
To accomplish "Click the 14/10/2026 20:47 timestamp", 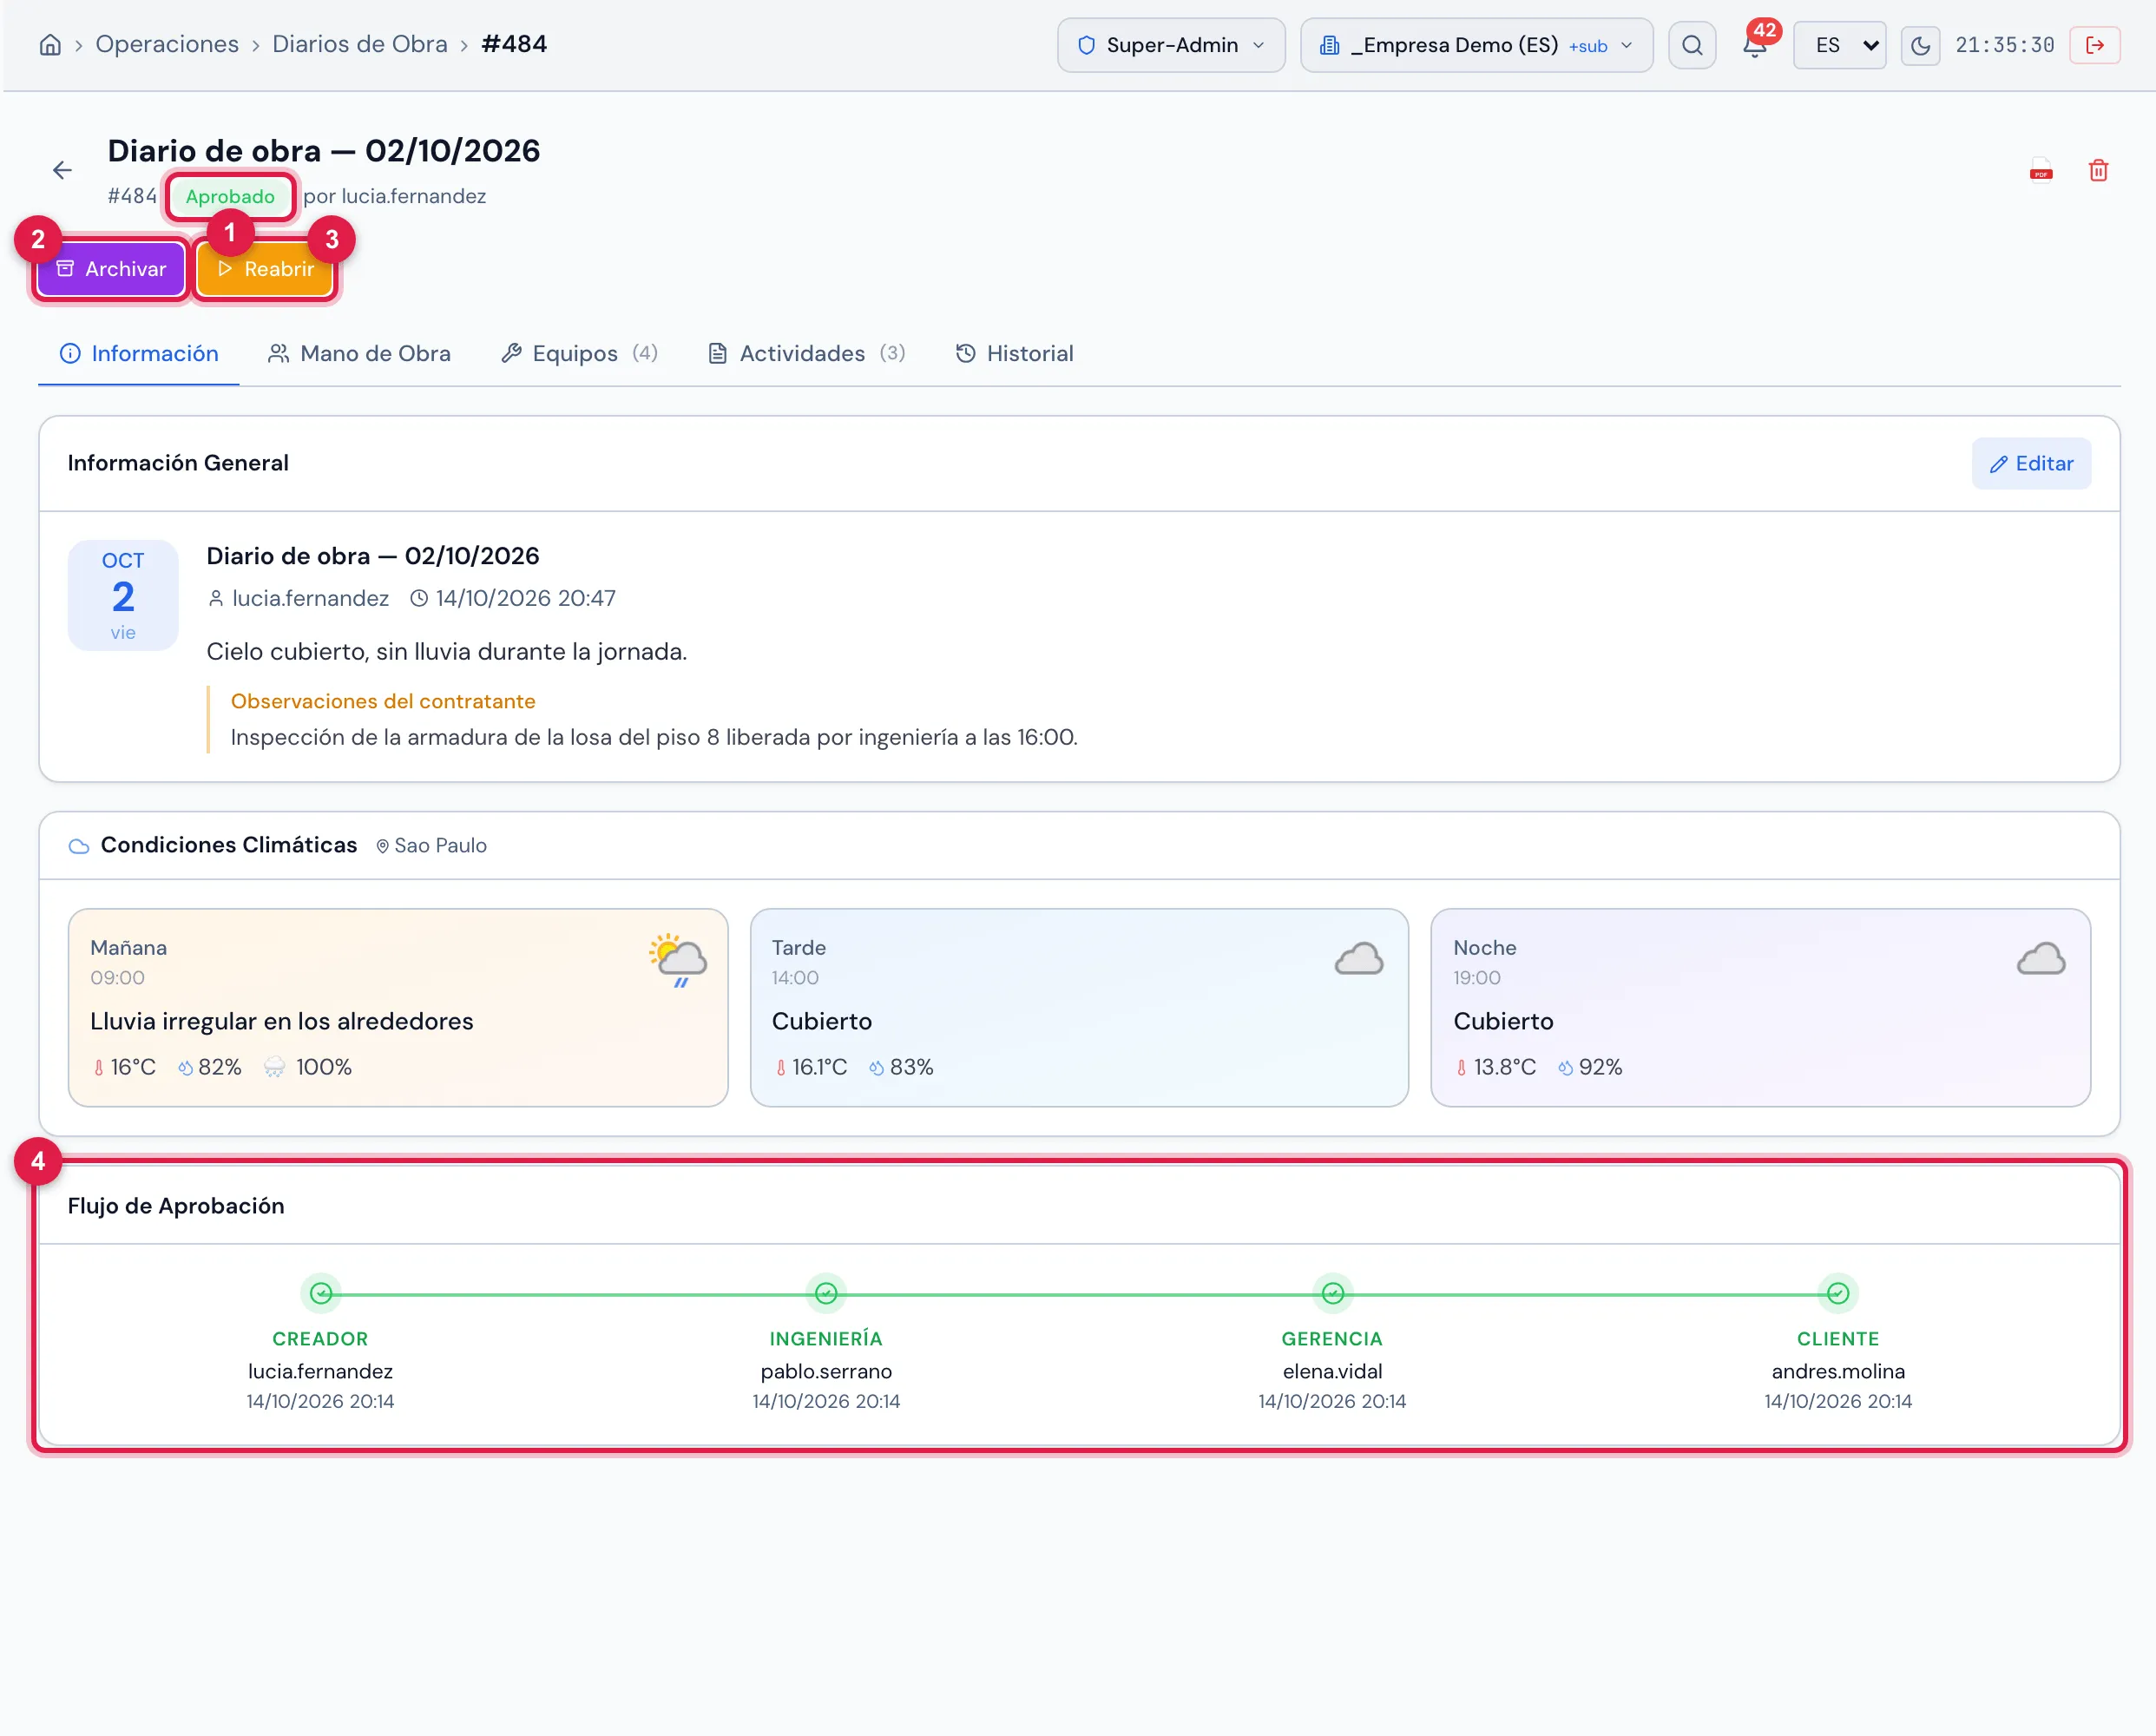I will click(x=525, y=598).
